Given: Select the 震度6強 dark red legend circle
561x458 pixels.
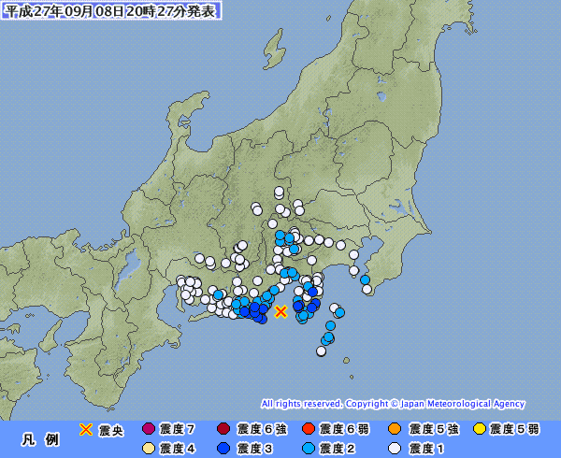Looking at the screenshot, I should point(223,429).
